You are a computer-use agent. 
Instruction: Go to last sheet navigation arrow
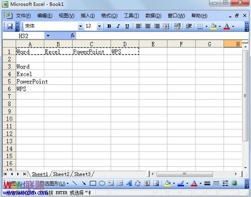point(25,174)
